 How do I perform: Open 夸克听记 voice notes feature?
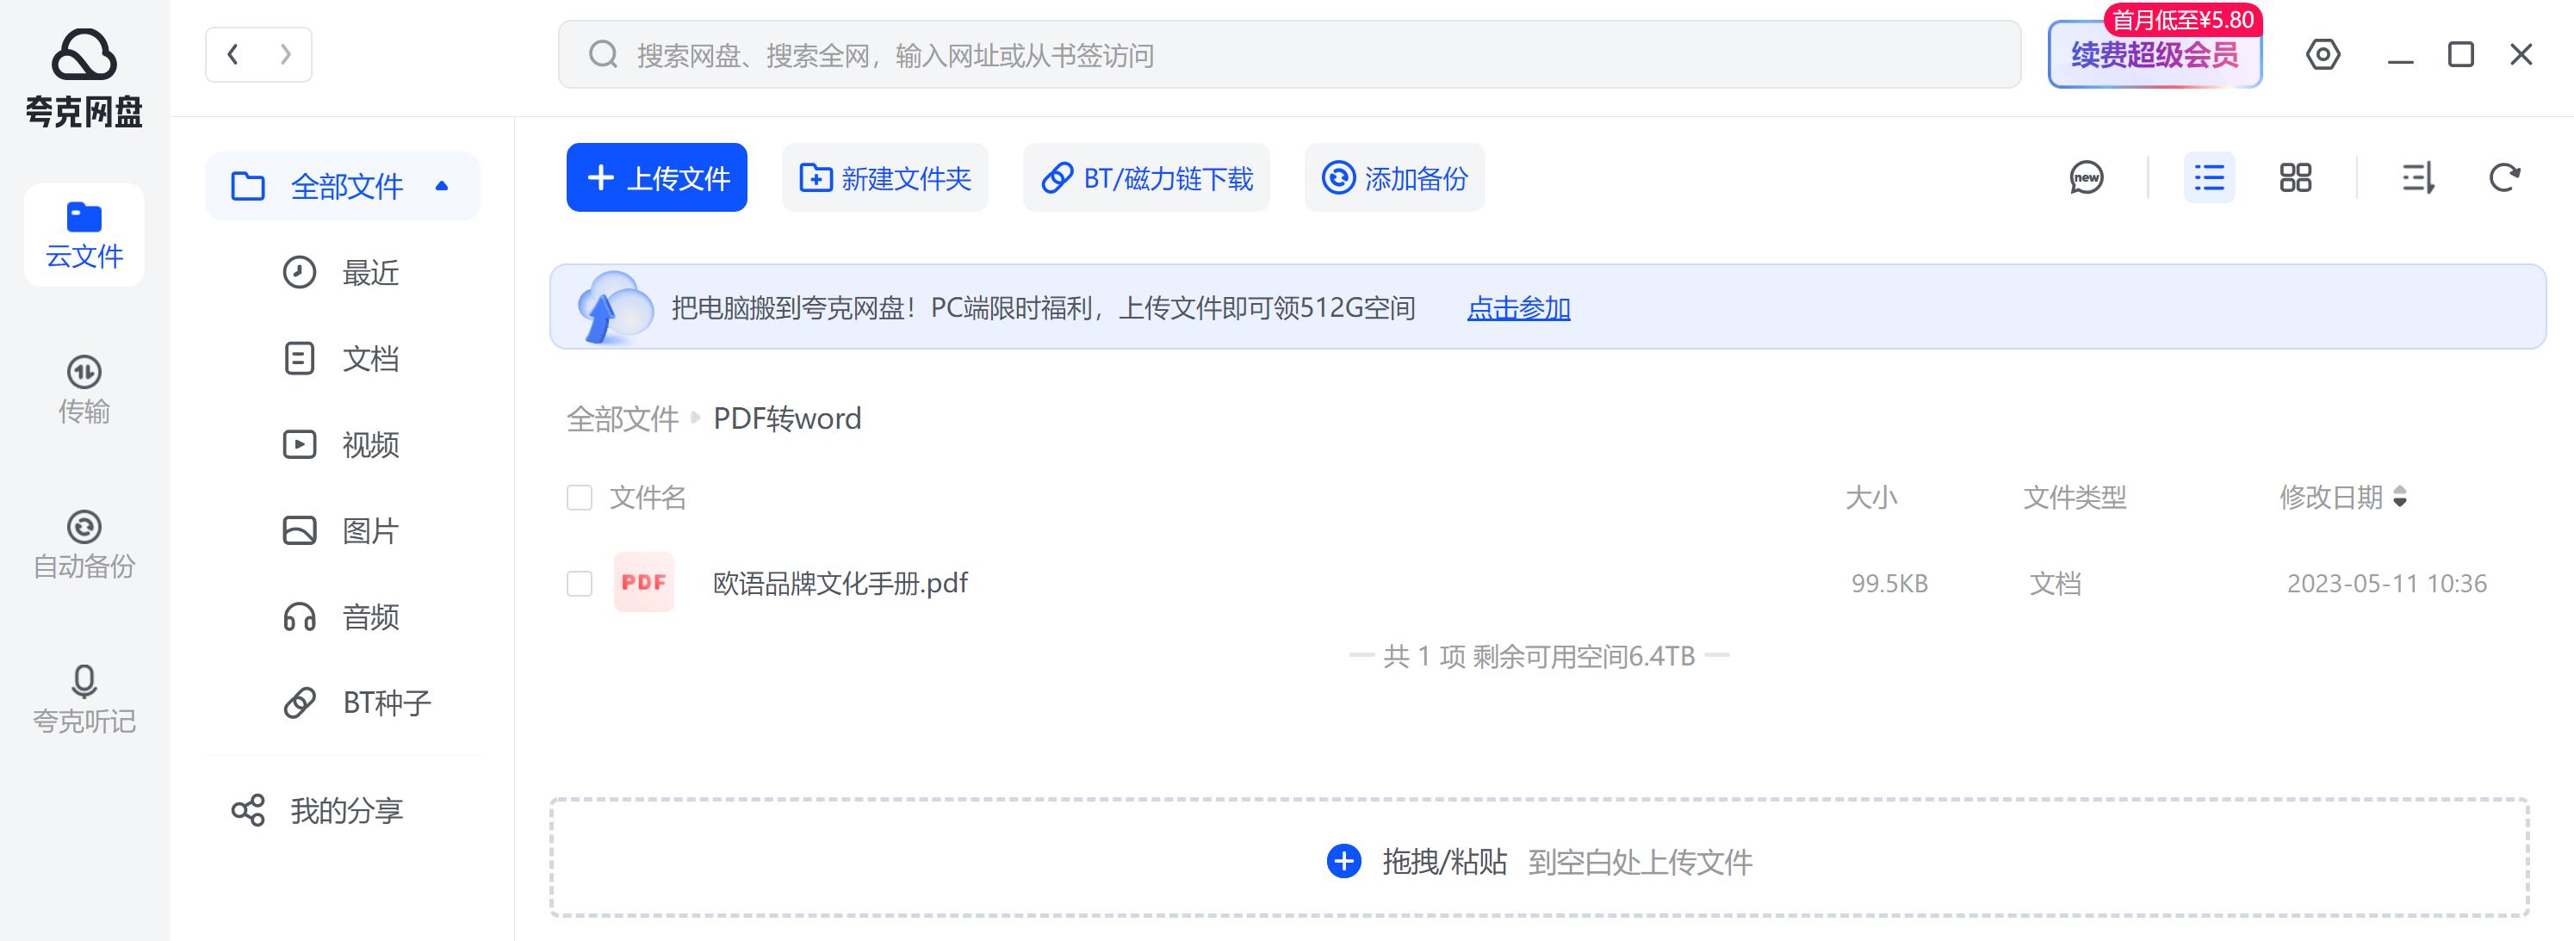coord(83,699)
